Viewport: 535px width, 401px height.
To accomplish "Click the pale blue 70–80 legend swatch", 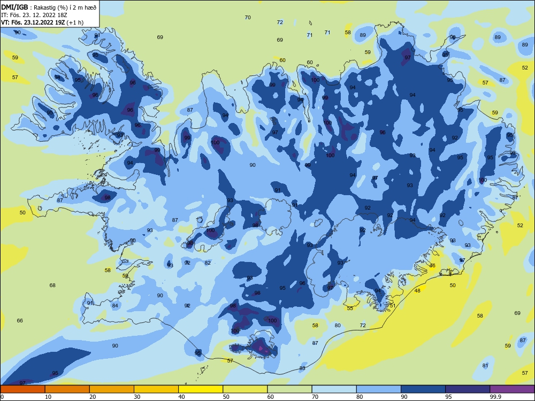I will [x=334, y=389].
